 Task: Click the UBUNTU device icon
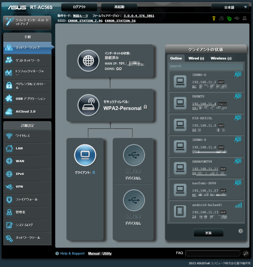click(x=180, y=103)
